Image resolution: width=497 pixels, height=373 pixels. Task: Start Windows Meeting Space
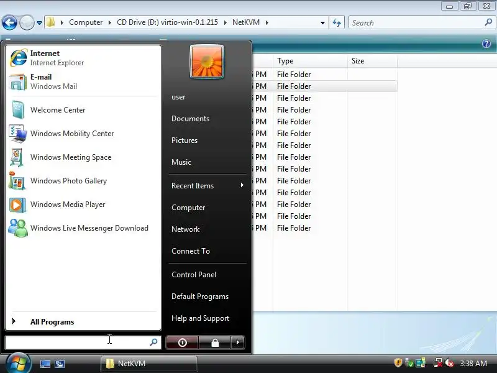(83, 157)
